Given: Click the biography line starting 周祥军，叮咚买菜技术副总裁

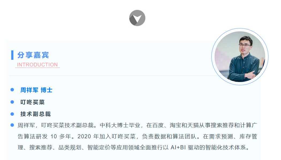Looking at the screenshot, I should [137, 125].
